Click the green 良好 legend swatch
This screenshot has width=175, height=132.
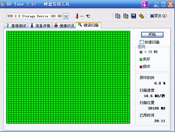pyautogui.click(x=141, y=60)
